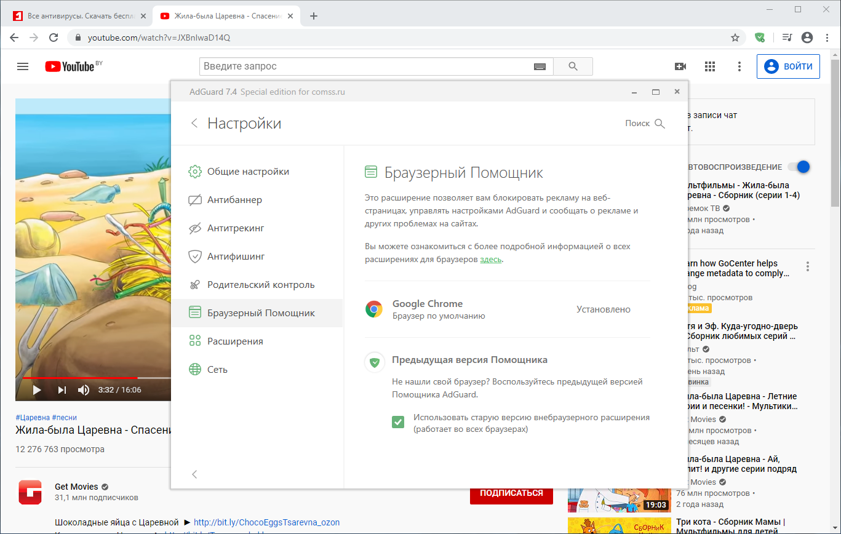
Task: Play the video
Action: point(36,389)
